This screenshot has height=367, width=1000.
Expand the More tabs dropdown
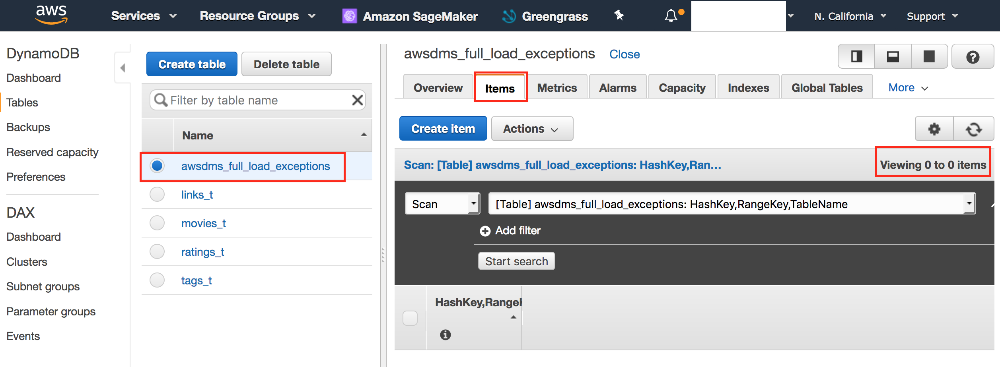[908, 88]
